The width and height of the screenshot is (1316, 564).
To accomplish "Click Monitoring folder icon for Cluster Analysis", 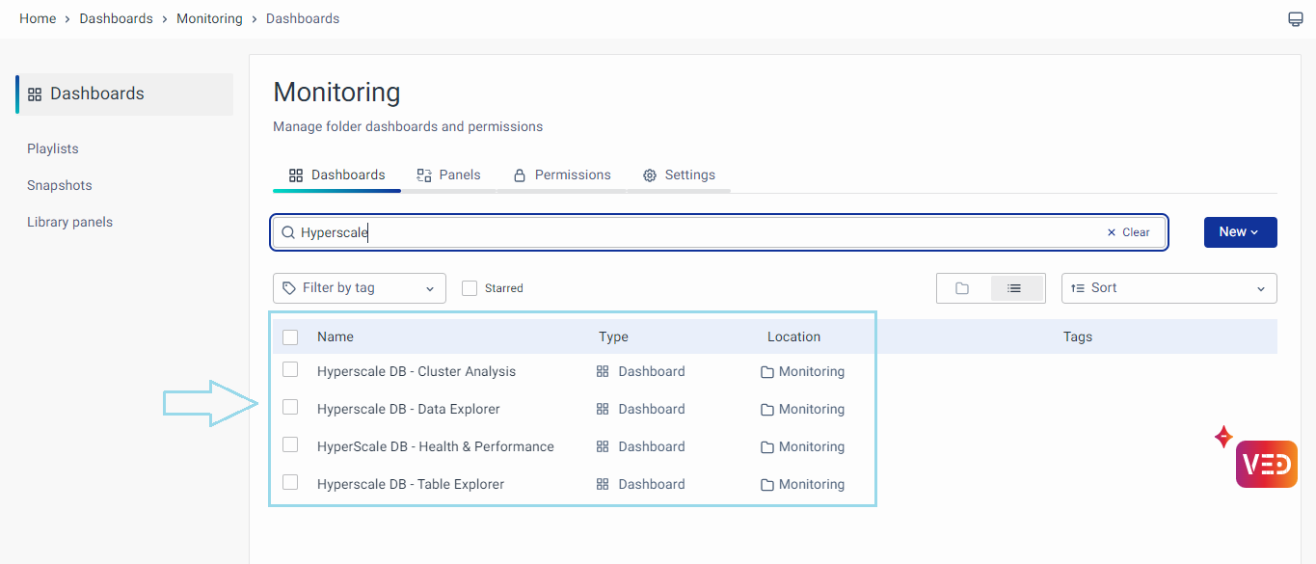I will 767,372.
